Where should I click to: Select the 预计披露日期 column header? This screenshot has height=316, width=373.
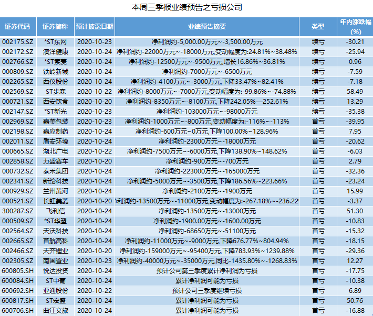coord(94,26)
